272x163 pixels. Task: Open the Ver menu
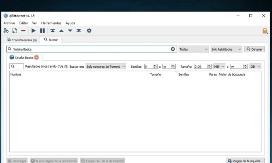click(35, 23)
